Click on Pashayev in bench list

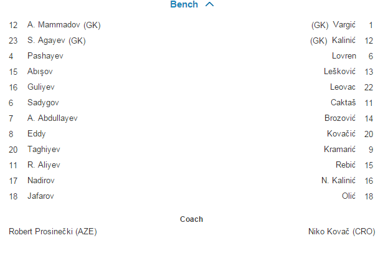45,56
